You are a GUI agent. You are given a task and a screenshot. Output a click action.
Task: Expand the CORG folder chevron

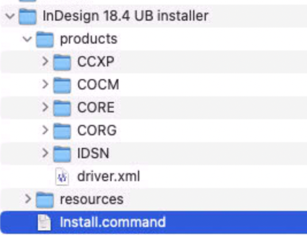click(x=45, y=130)
